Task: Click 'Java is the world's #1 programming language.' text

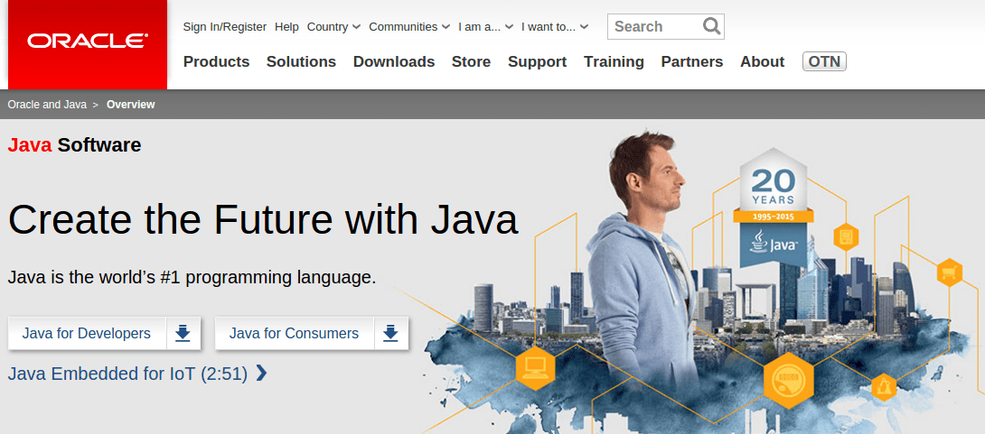Action: click(x=192, y=277)
